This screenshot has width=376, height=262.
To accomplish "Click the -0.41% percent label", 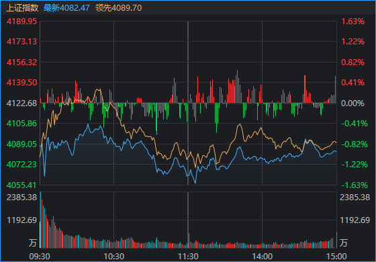I will 355,124.
